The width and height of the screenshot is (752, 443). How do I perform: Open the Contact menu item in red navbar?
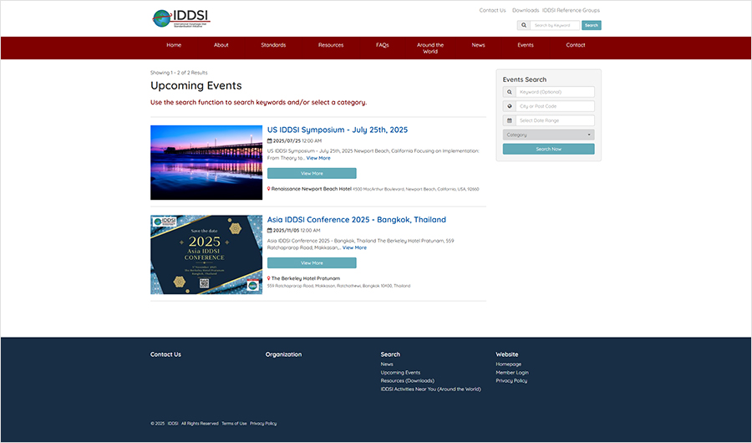click(x=576, y=45)
